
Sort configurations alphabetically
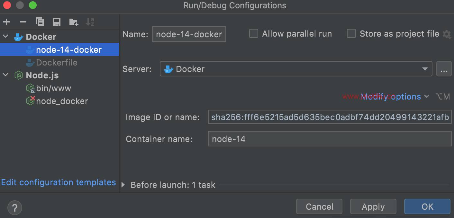point(90,22)
